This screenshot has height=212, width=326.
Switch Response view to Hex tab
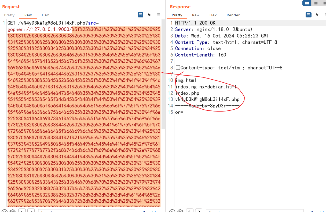click(x=213, y=15)
